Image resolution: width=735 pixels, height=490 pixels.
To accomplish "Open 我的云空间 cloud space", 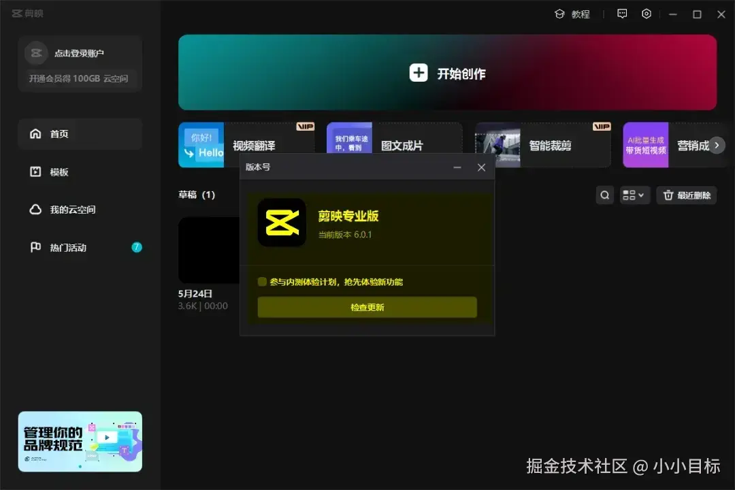I will pos(80,210).
